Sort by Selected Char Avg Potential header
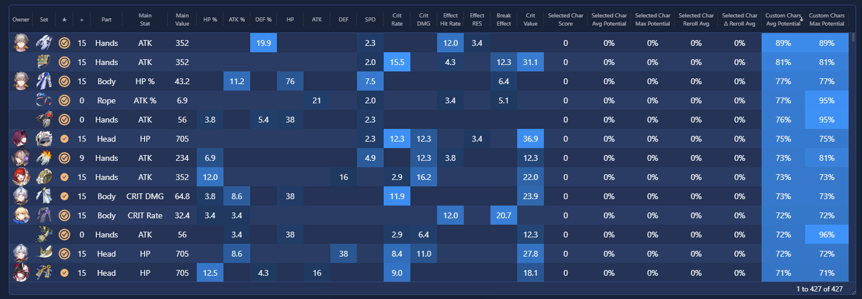This screenshot has height=299, width=862. click(609, 19)
